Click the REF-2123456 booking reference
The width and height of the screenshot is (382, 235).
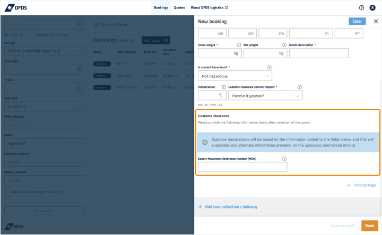(127, 87)
